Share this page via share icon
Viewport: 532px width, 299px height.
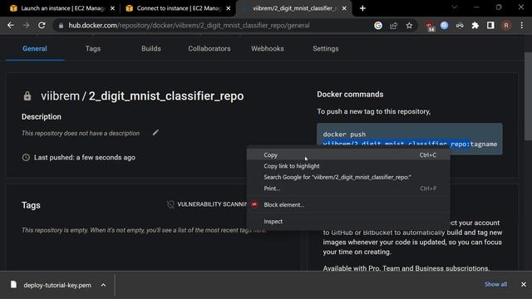coord(393,26)
